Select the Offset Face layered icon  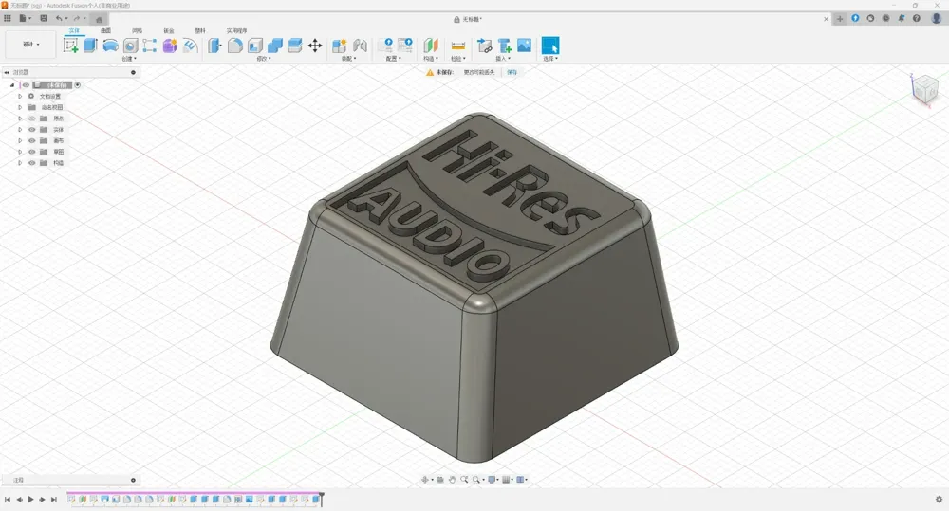coord(295,46)
